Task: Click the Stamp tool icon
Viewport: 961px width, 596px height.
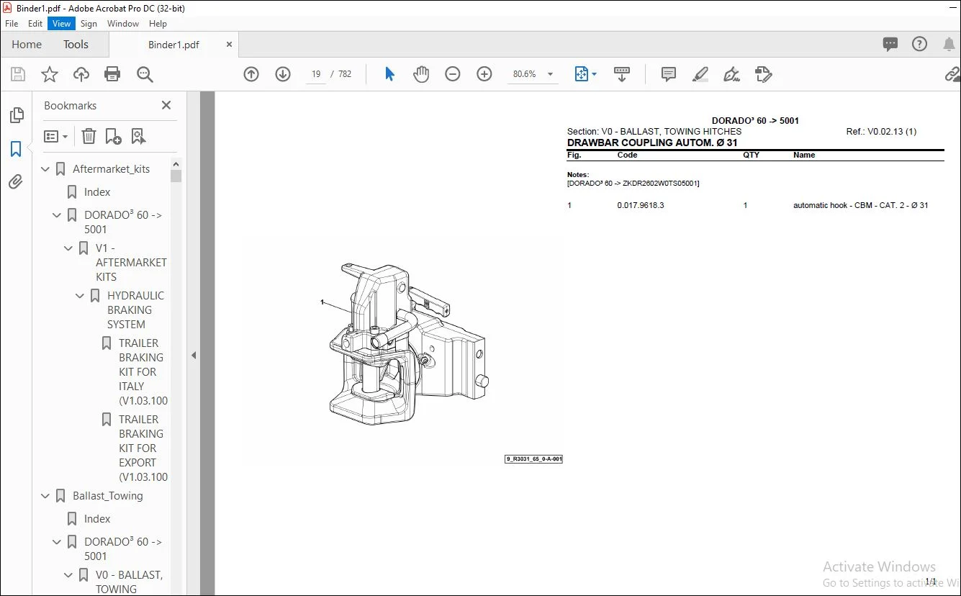Action: pos(763,74)
